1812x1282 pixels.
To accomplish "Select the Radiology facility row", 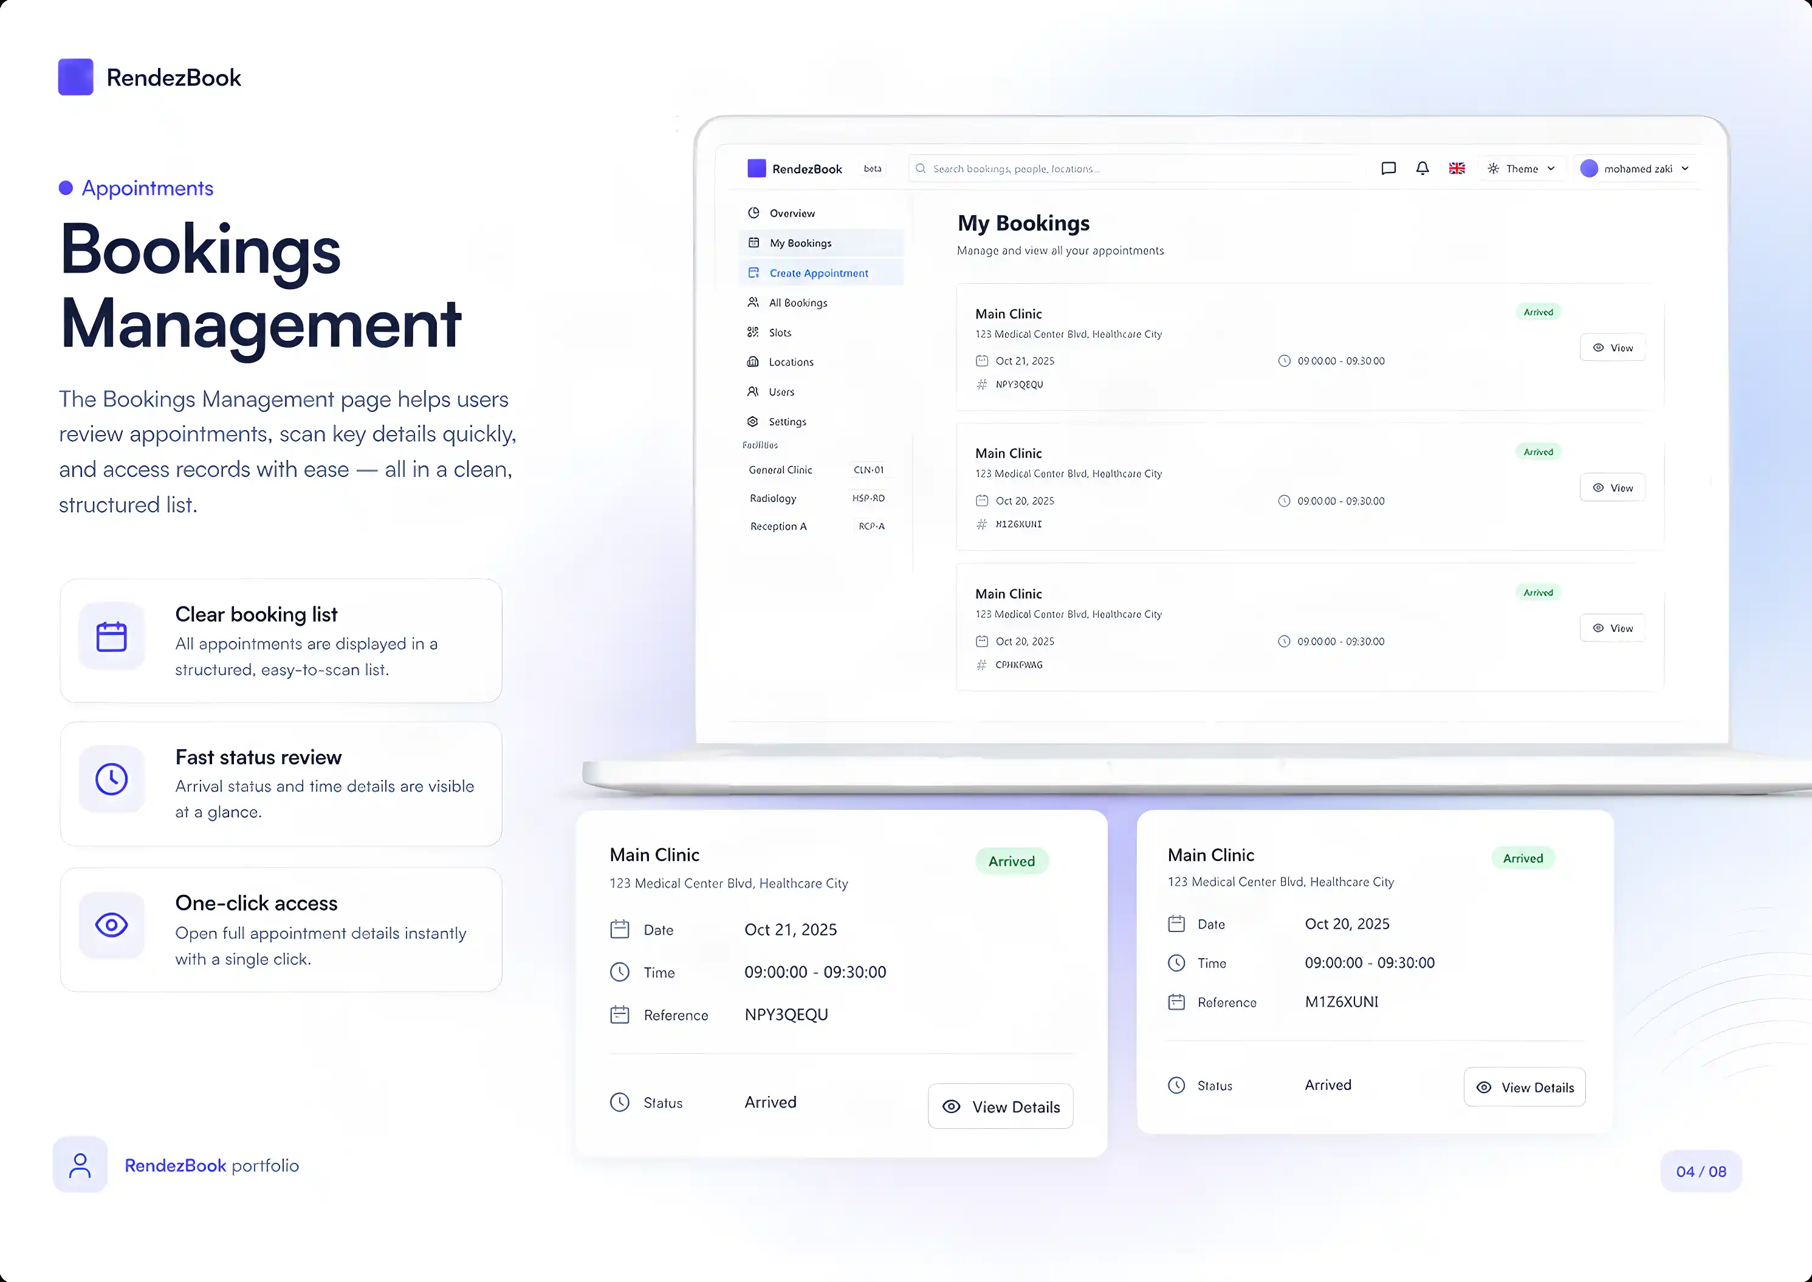I will [817, 498].
